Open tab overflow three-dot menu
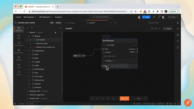This screenshot has width=194, height=109. (115, 23)
